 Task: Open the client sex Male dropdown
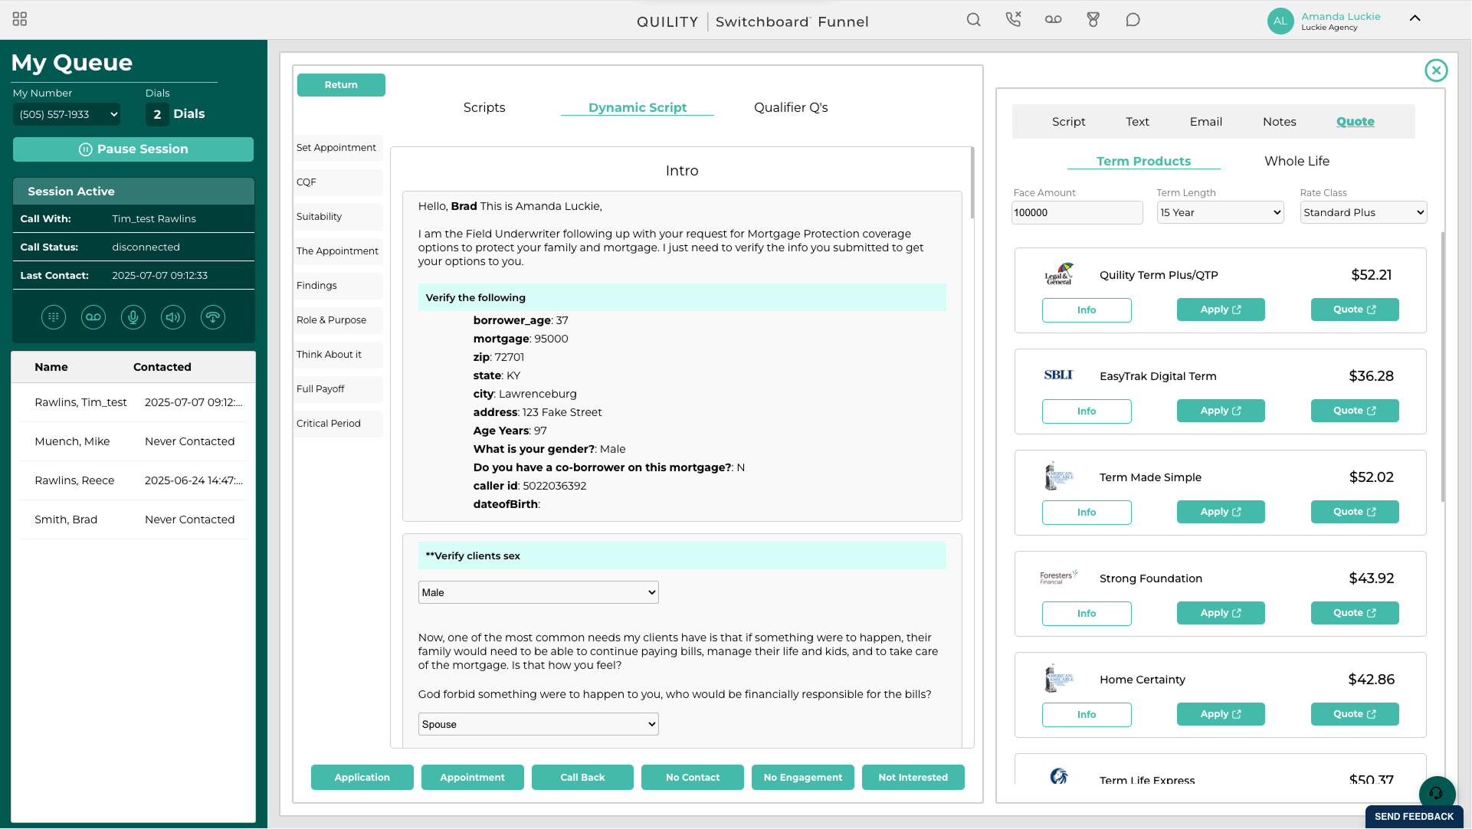(x=538, y=592)
